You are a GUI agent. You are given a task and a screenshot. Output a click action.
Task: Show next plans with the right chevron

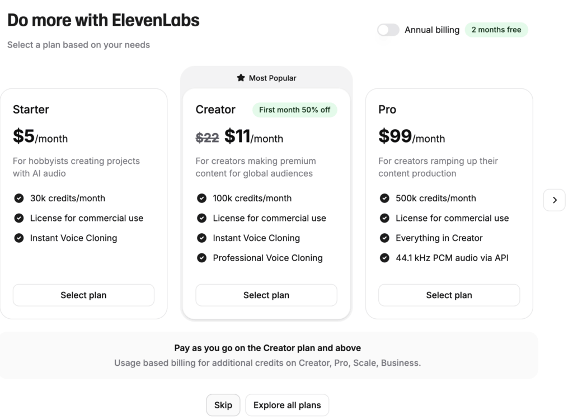[554, 200]
